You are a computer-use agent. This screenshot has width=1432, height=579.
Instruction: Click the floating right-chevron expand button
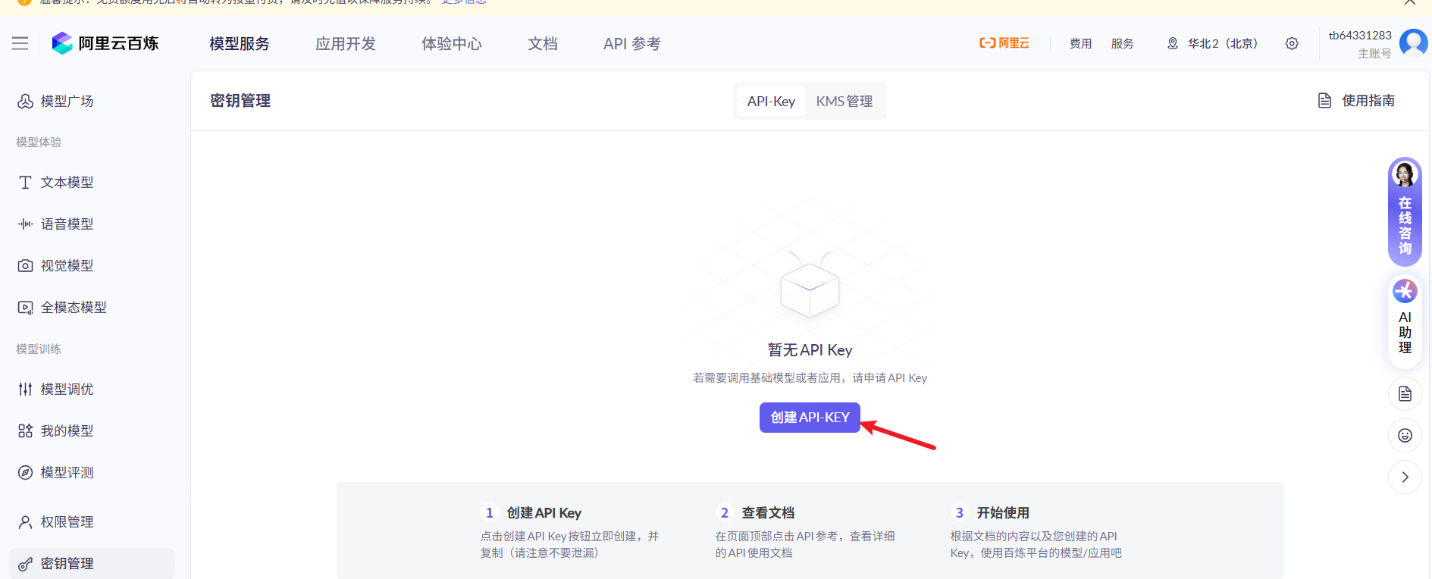click(1405, 477)
